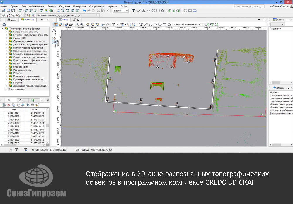Open the Чертежи menu
Image resolution: width=293 pixels, height=204 pixels.
112,6
